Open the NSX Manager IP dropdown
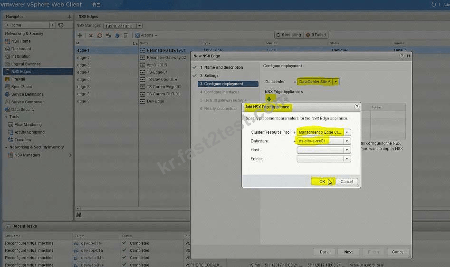450x267 pixels. (x=140, y=26)
